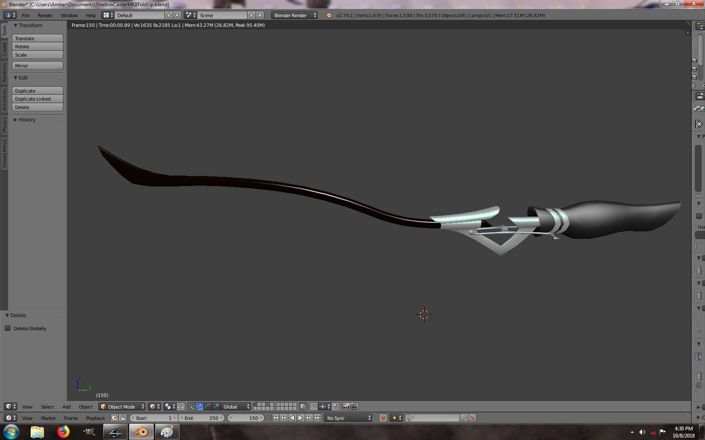Click the Start frame field

click(154, 418)
